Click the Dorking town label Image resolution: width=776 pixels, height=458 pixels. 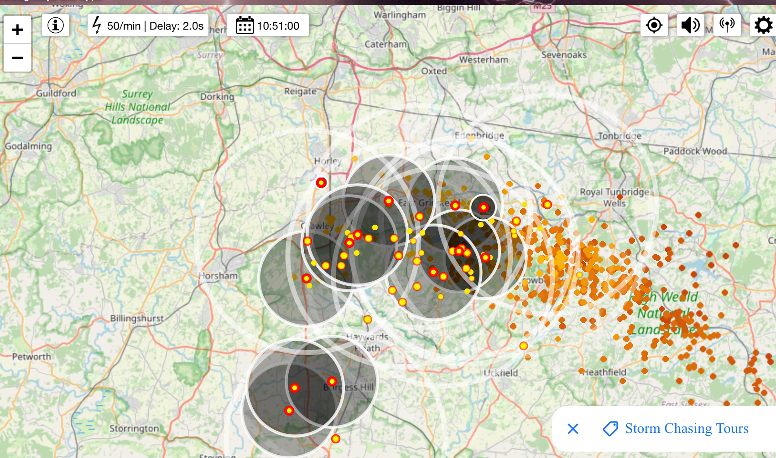pyautogui.click(x=217, y=97)
